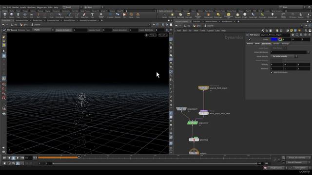Add a Point Light from the shelf
The height and width of the screenshot is (175, 312).
point(172,15)
